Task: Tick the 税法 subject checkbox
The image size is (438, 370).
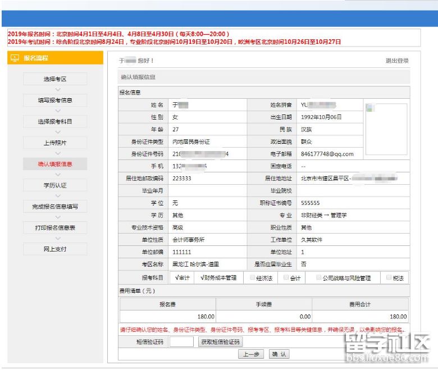Action: click(389, 278)
